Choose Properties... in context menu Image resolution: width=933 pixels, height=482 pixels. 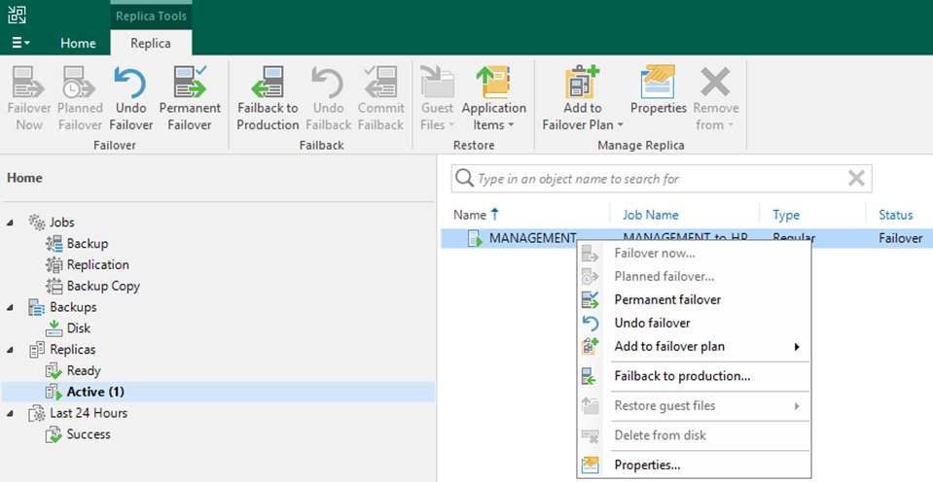pyautogui.click(x=694, y=465)
